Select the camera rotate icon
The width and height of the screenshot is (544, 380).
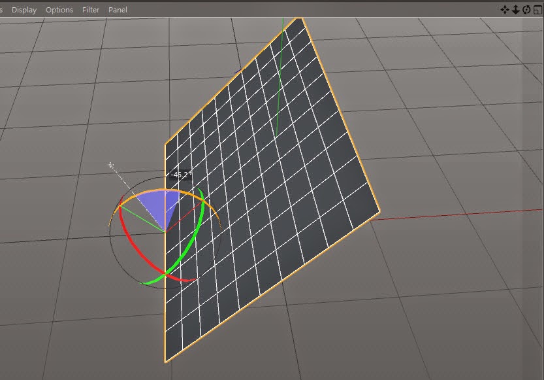(x=526, y=9)
